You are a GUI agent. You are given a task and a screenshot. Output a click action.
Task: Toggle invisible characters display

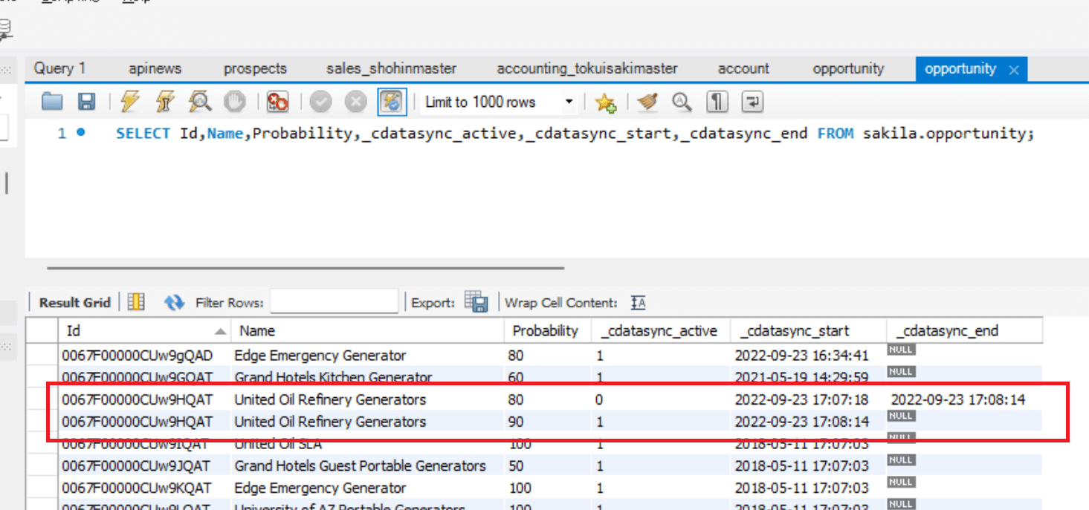tap(717, 102)
